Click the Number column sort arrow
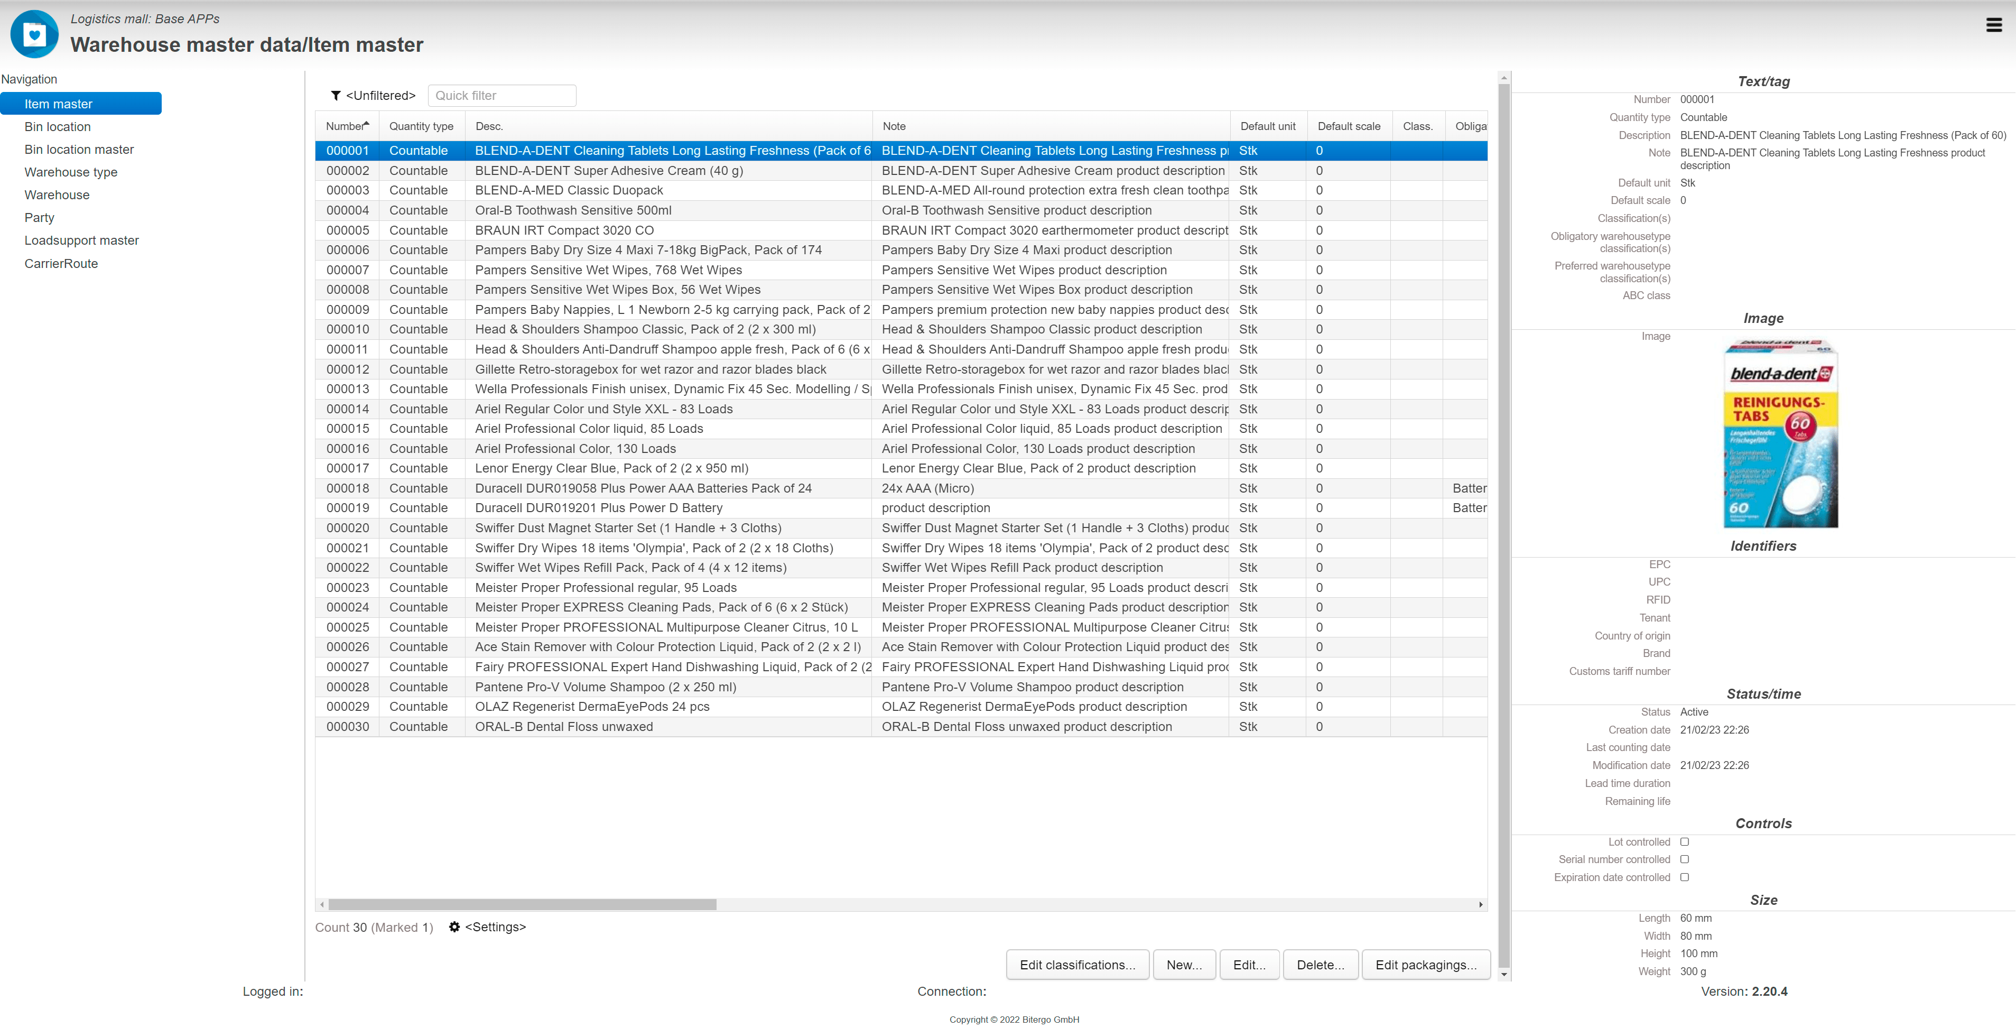 click(x=366, y=124)
